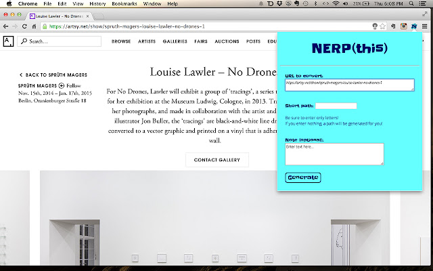Click the first small artwork on gallery wall
The image size is (433, 271).
[x=135, y=258]
